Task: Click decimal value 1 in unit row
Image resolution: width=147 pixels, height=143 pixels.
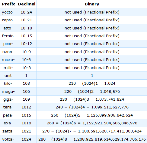Action: coord(27,76)
